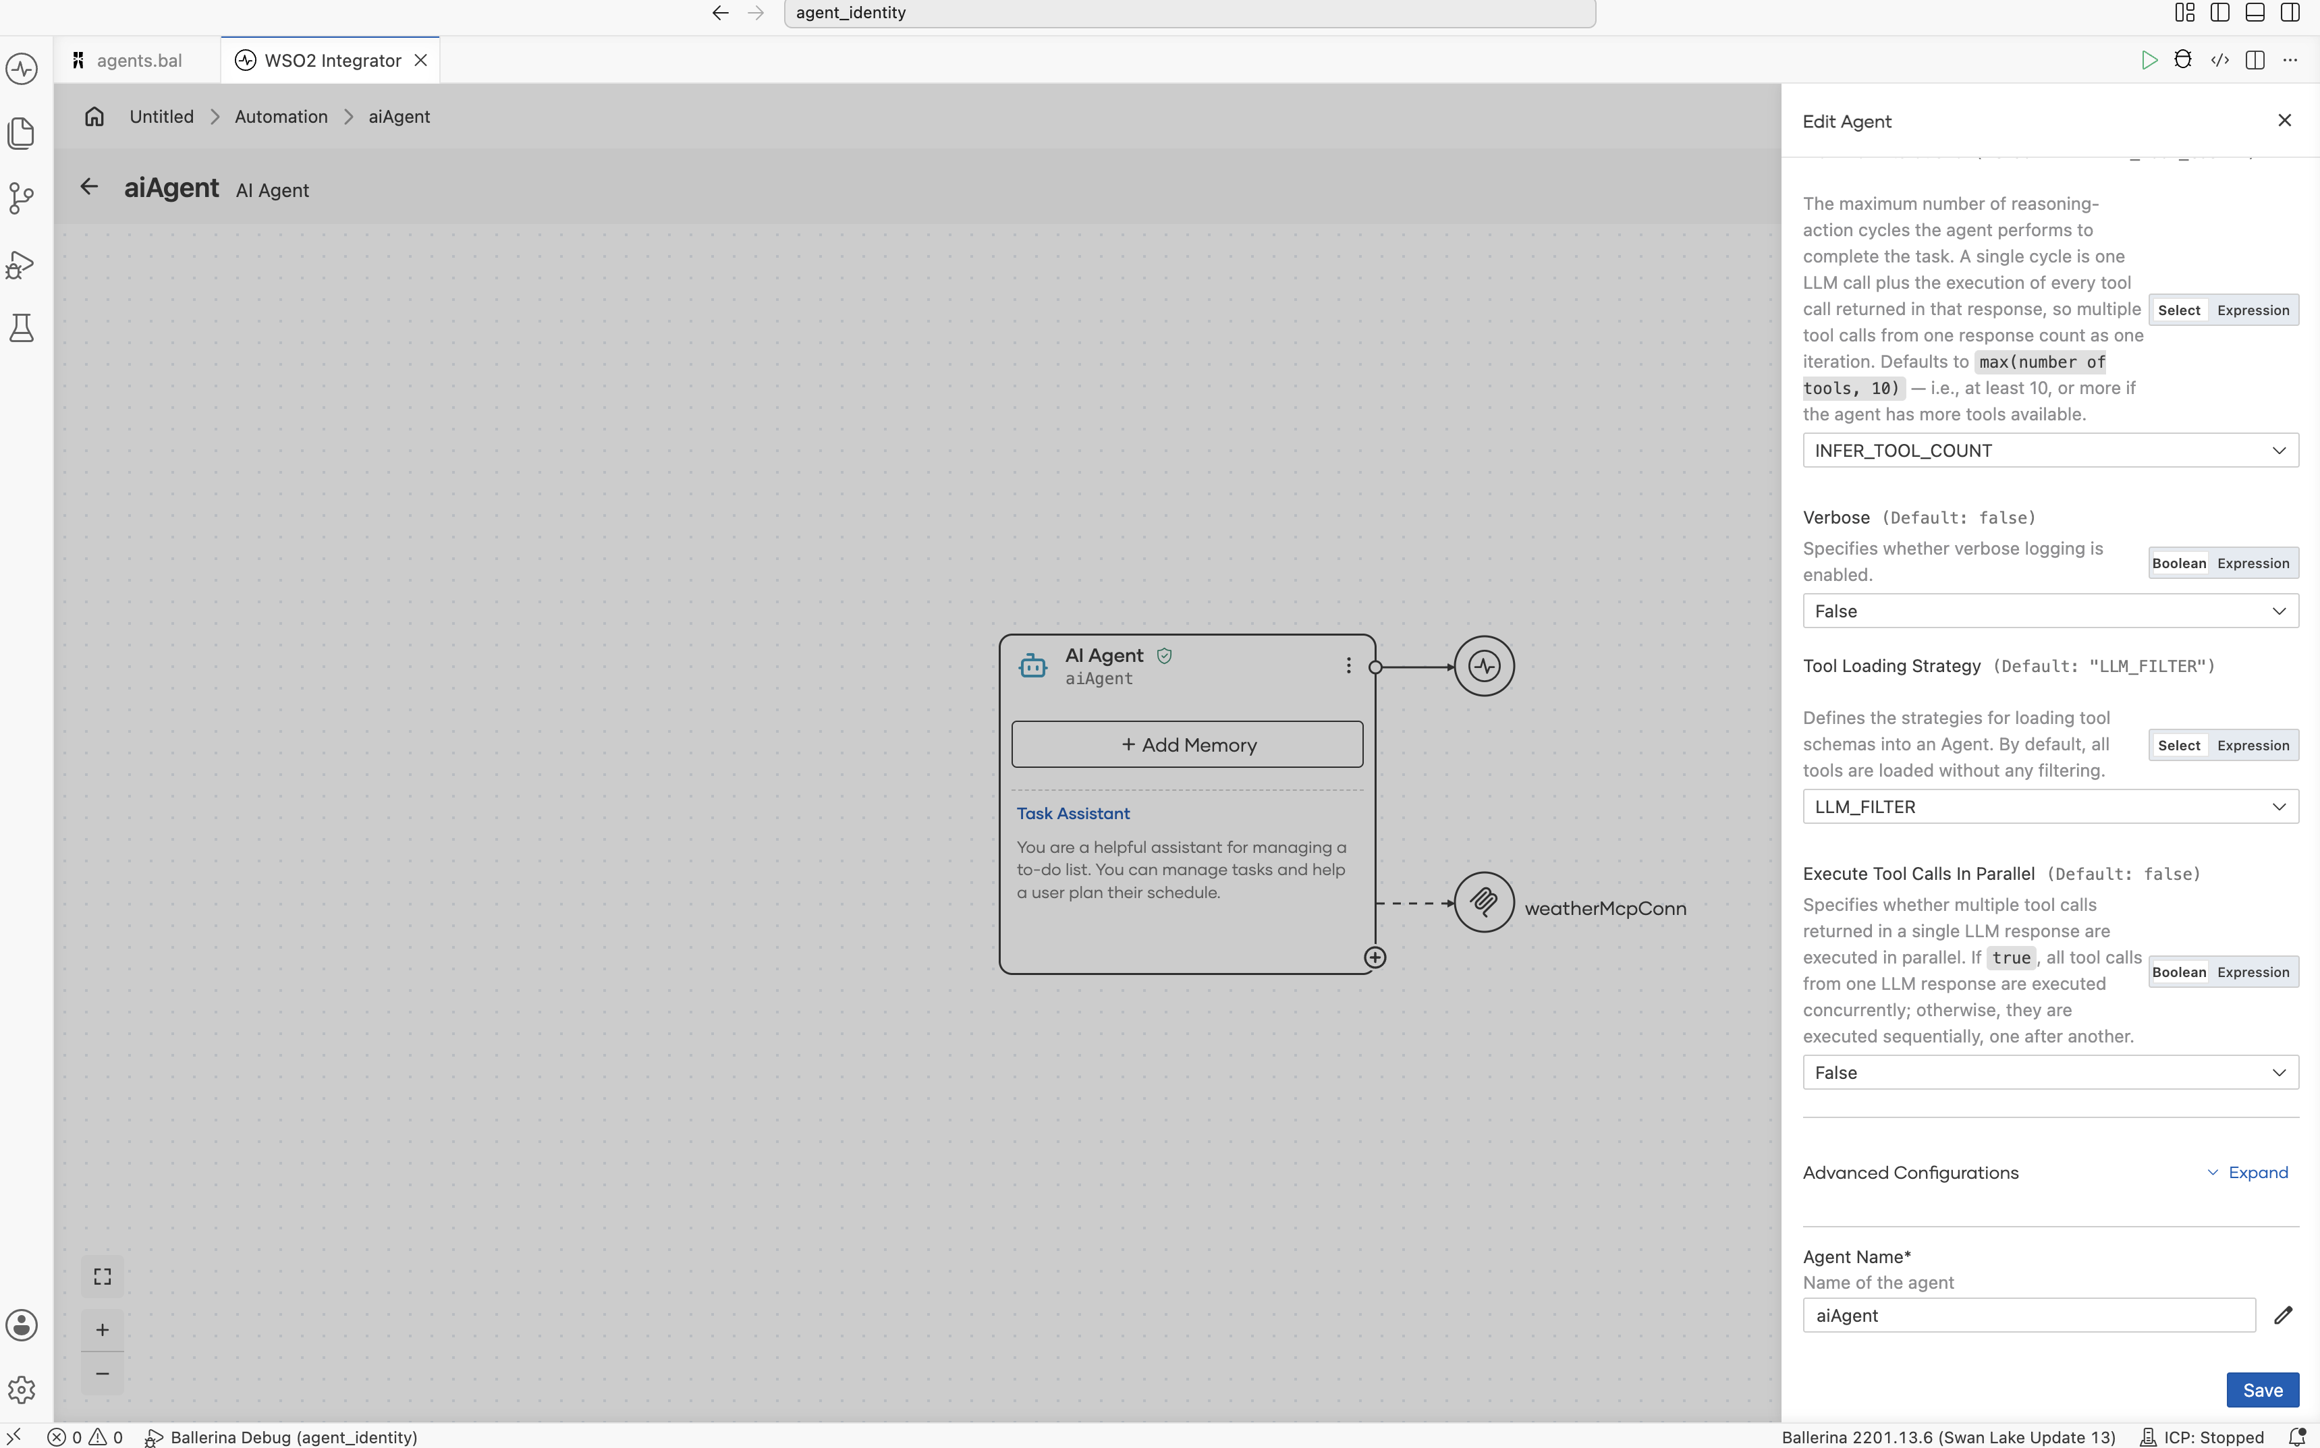Save the agent changes
The height and width of the screenshot is (1448, 2320).
pos(2263,1389)
